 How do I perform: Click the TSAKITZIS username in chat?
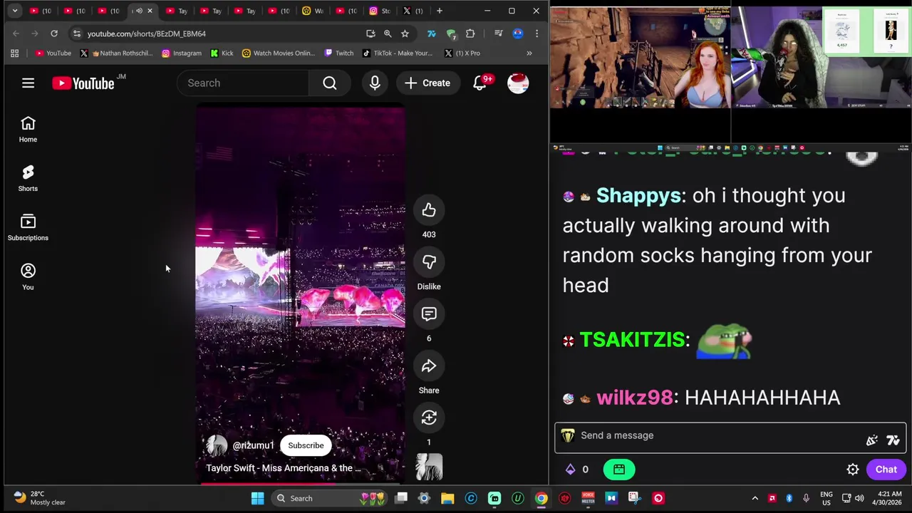(632, 339)
